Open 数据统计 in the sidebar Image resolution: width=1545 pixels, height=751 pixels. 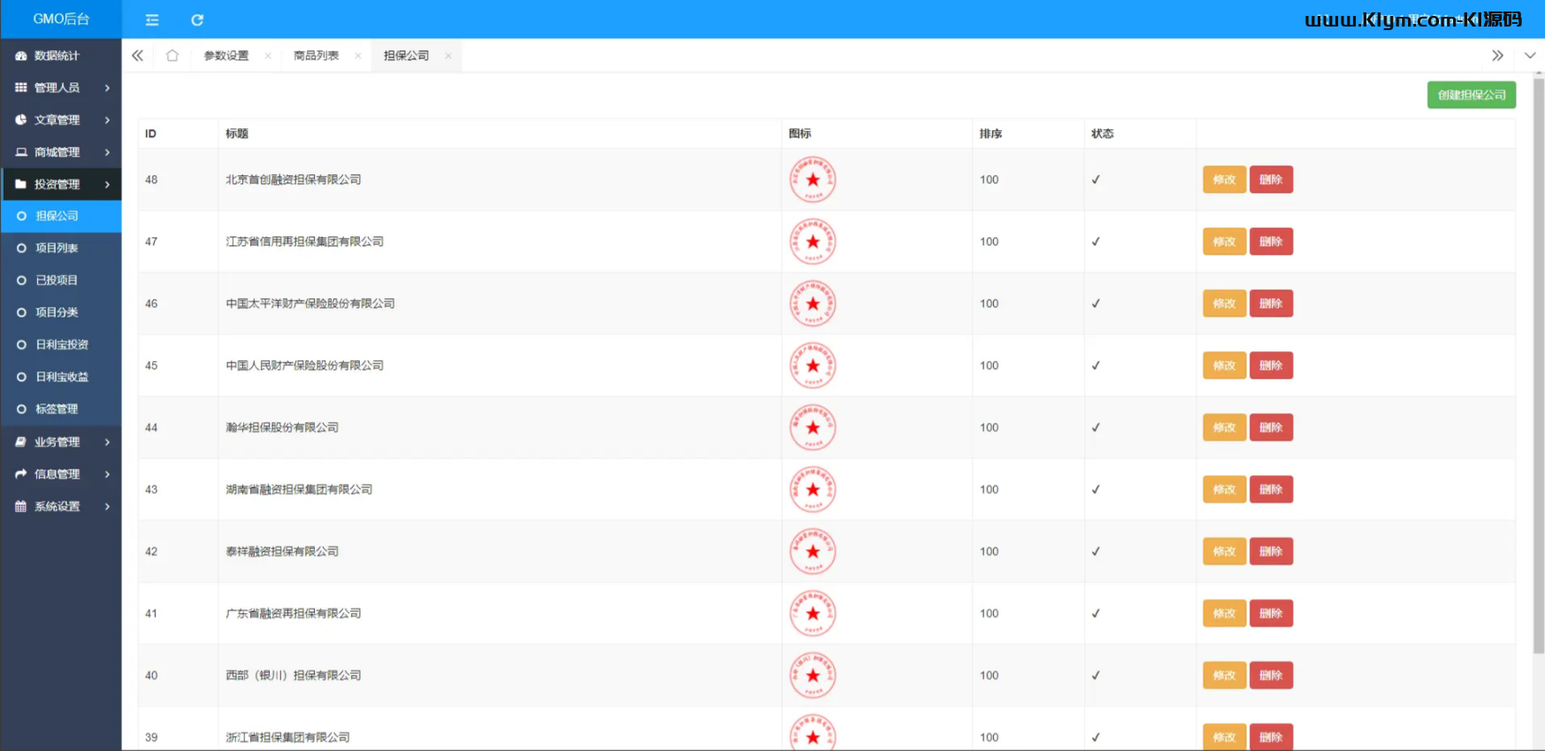tap(61, 56)
